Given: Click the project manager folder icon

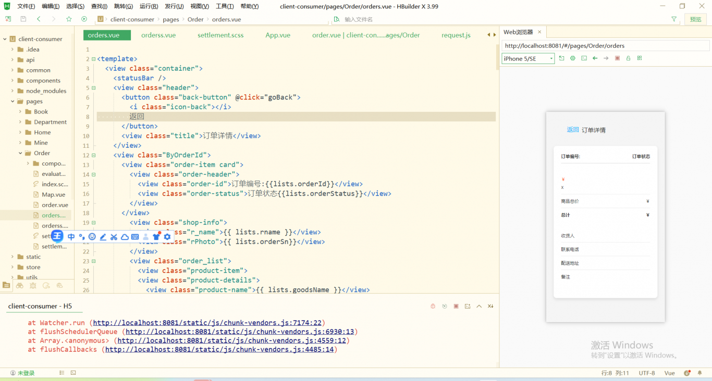Looking at the screenshot, I should coord(6,285).
